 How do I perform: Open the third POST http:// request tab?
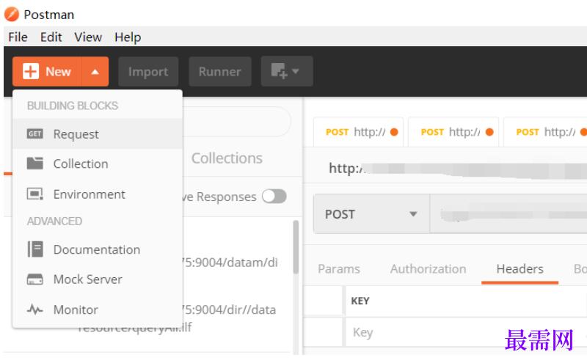(545, 132)
